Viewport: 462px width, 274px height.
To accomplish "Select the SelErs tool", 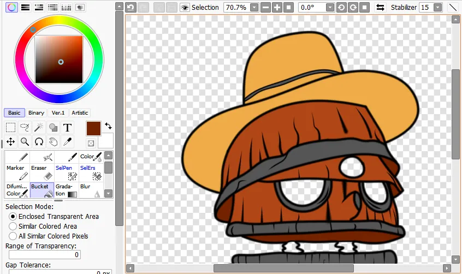I will [x=91, y=172].
